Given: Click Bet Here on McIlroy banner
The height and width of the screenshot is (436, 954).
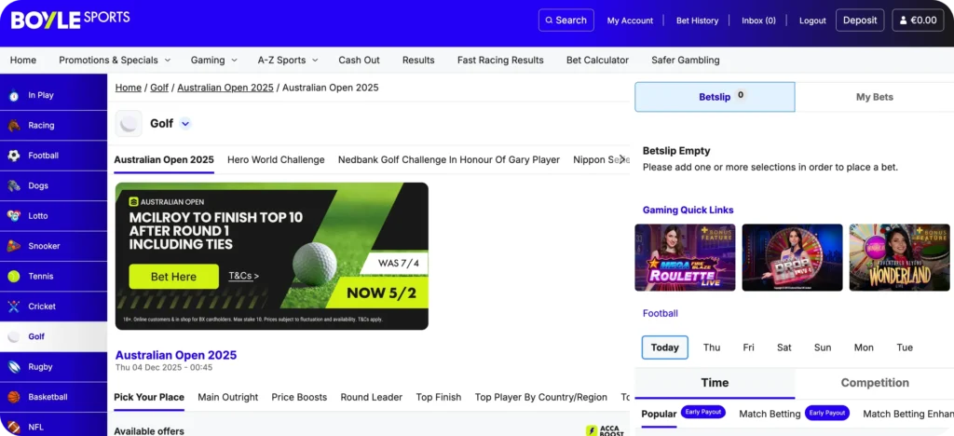Looking at the screenshot, I should [x=173, y=277].
